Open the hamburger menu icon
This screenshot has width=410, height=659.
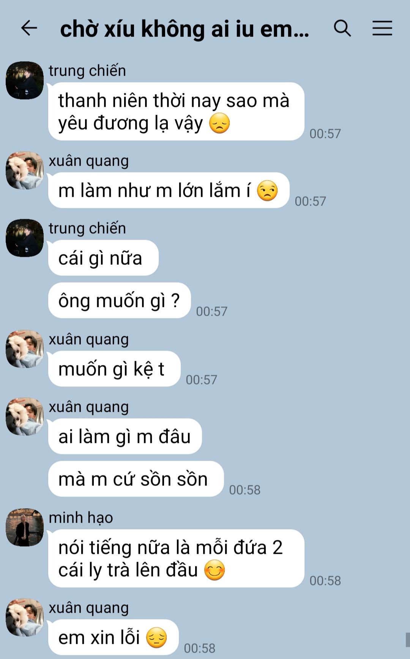point(382,28)
